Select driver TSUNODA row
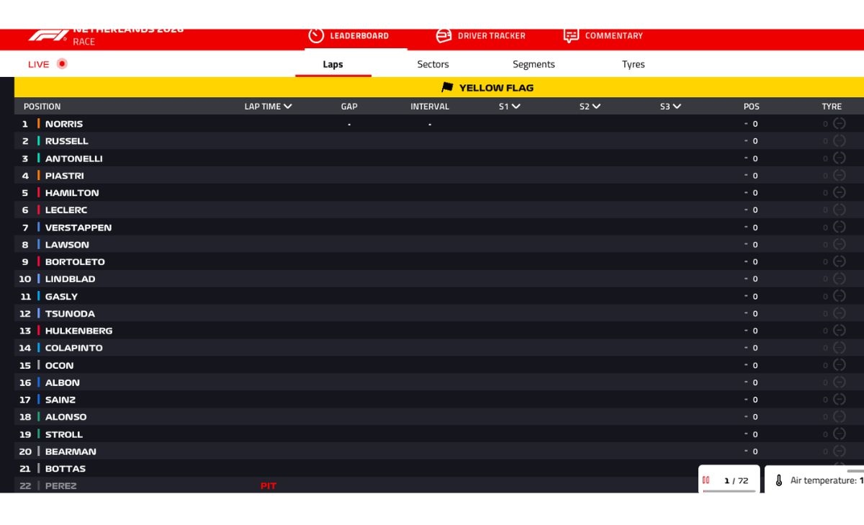The height and width of the screenshot is (525, 864). point(439,313)
